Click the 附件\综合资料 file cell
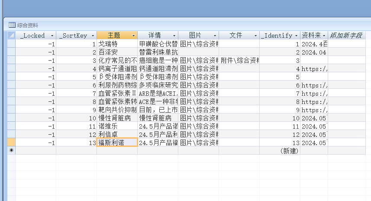 (x=239, y=60)
